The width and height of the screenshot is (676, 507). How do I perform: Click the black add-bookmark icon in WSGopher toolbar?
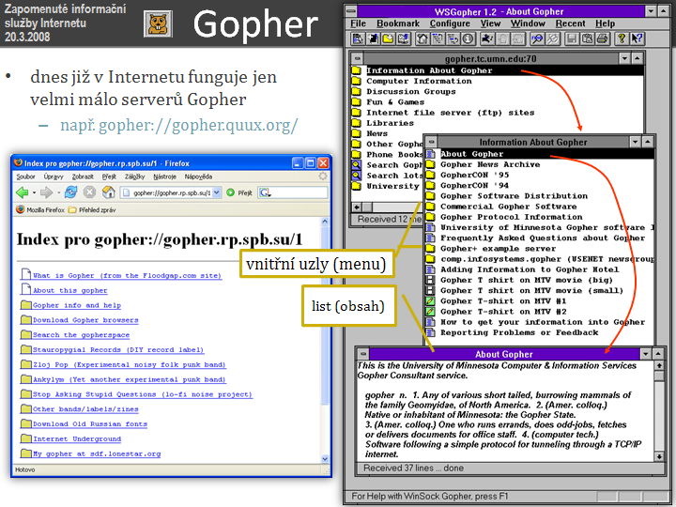pos(374,38)
